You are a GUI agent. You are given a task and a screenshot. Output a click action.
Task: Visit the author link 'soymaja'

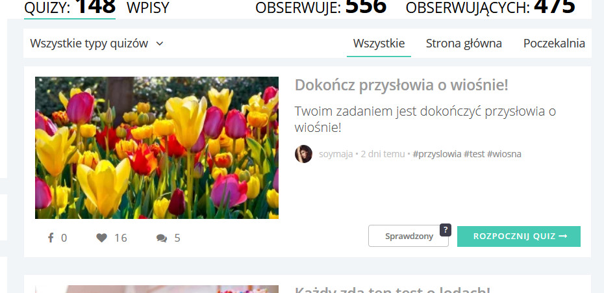[x=336, y=154]
